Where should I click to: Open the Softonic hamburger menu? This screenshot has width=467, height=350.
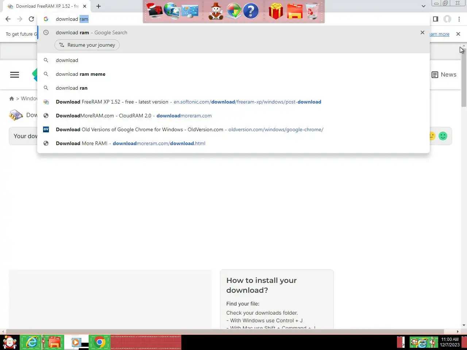(15, 75)
